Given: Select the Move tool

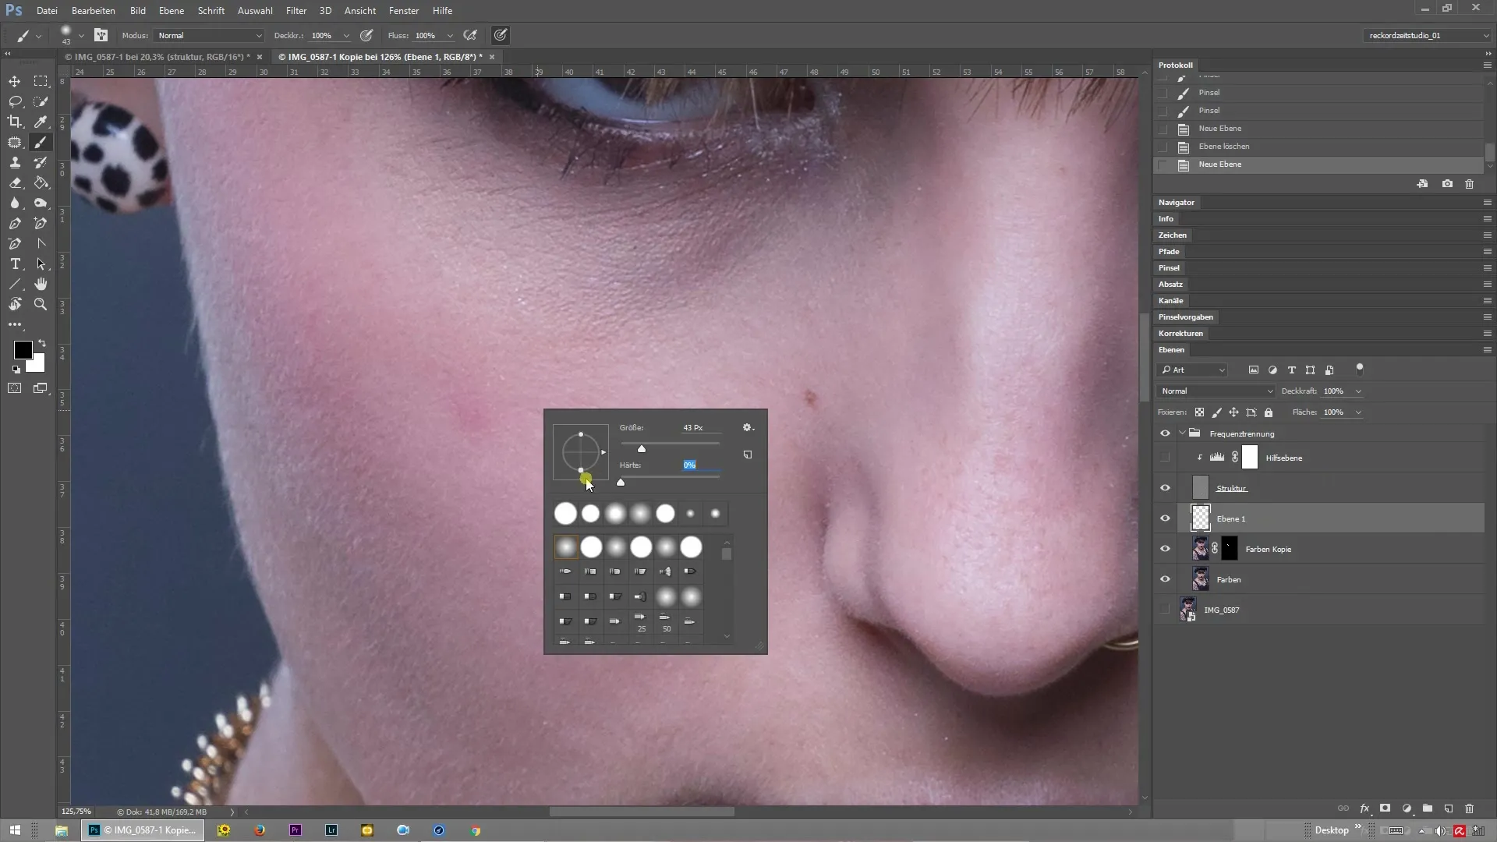Looking at the screenshot, I should pos(15,81).
